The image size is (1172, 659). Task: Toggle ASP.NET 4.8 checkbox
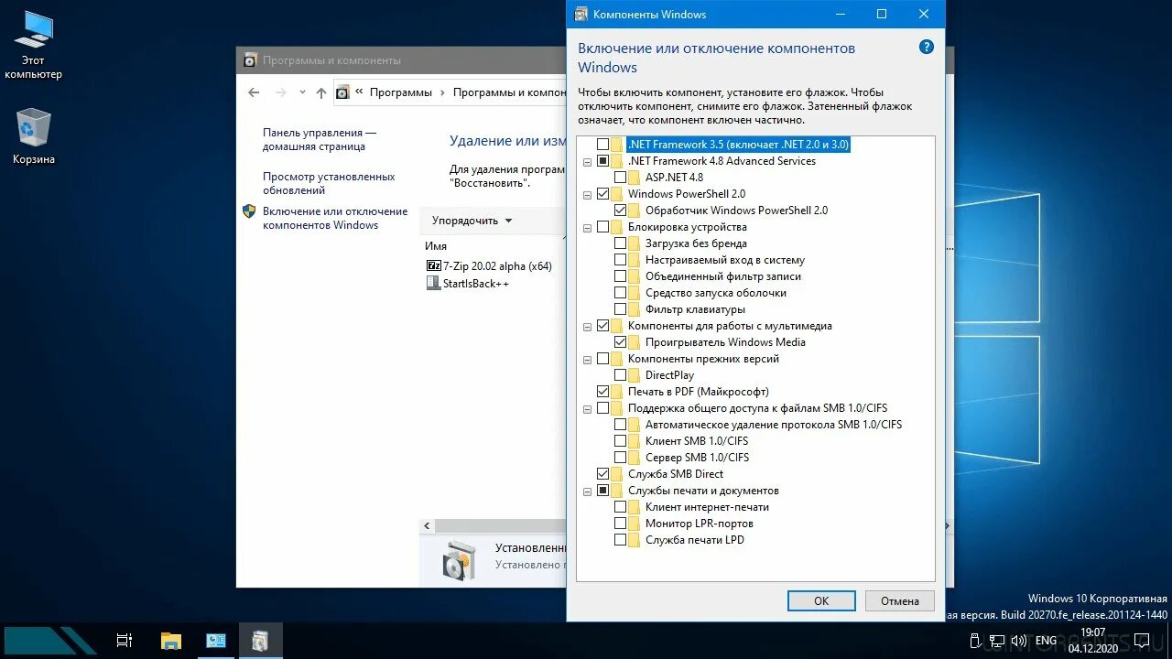[x=620, y=178]
